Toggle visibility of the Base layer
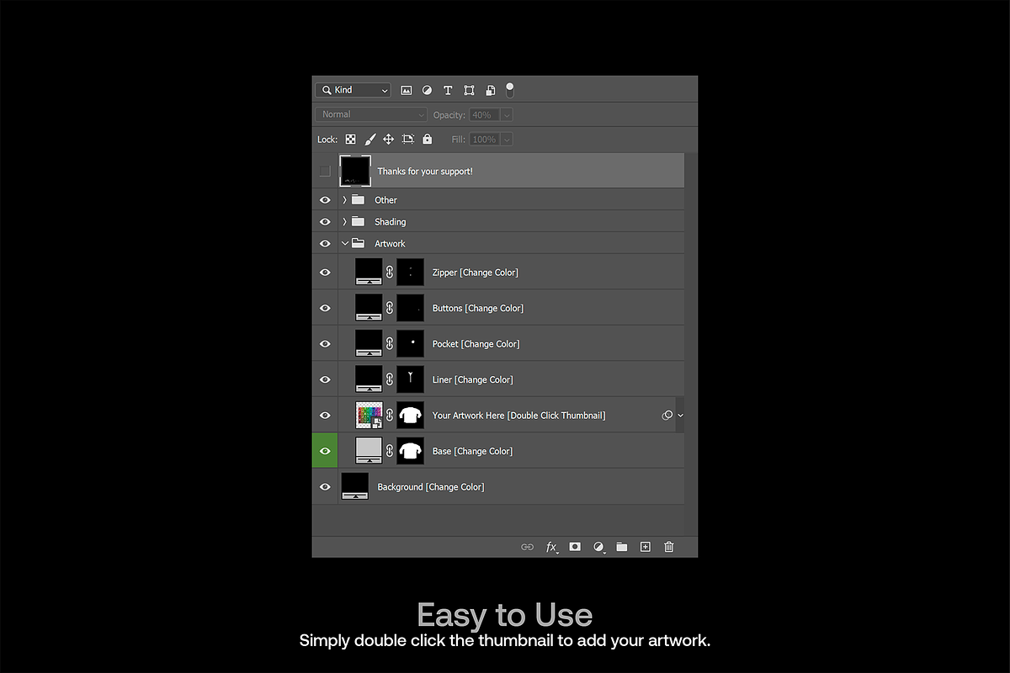Viewport: 1010px width, 673px height. tap(325, 451)
